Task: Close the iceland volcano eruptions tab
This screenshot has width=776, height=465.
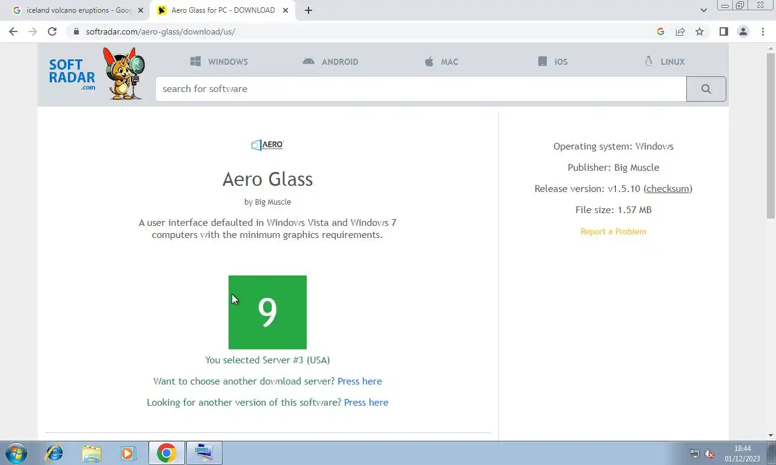Action: [x=141, y=10]
